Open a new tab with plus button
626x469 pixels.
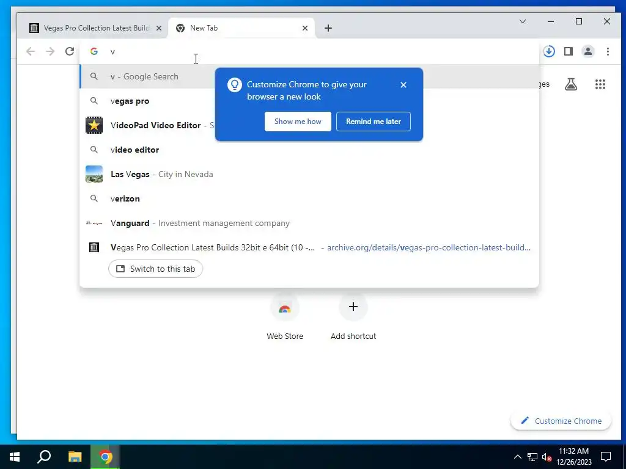point(328,28)
